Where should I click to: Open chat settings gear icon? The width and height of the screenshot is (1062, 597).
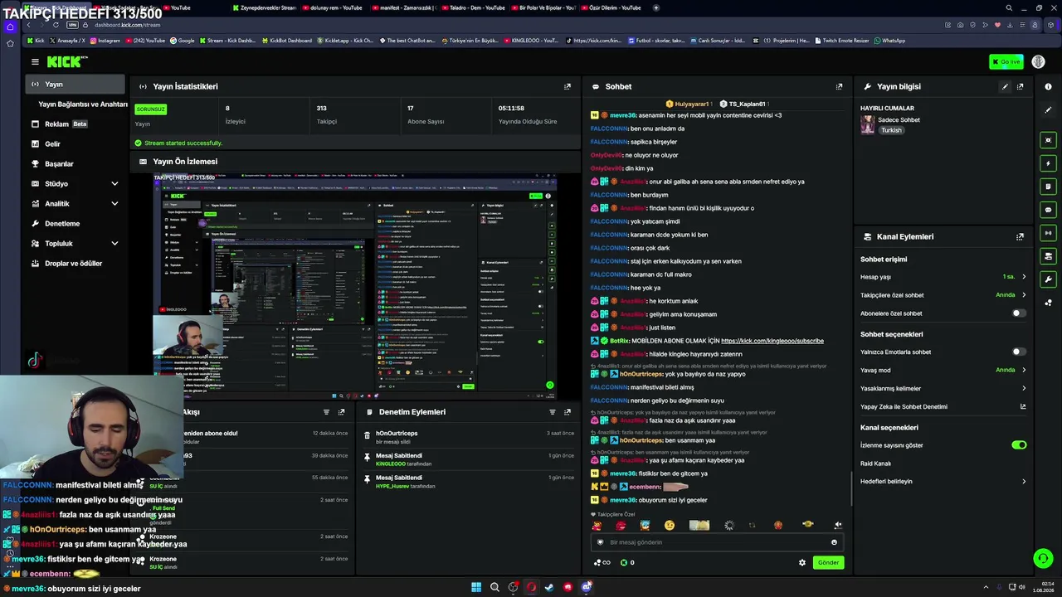(x=802, y=562)
